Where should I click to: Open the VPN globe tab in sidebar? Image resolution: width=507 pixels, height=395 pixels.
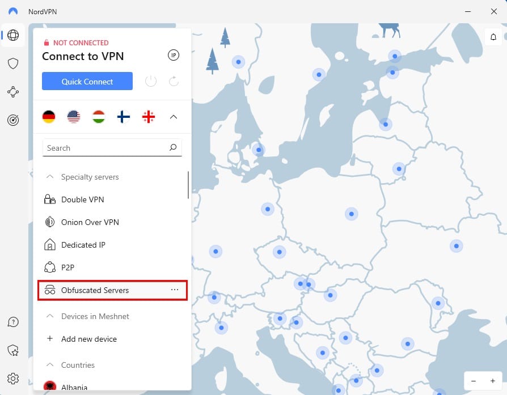13,35
